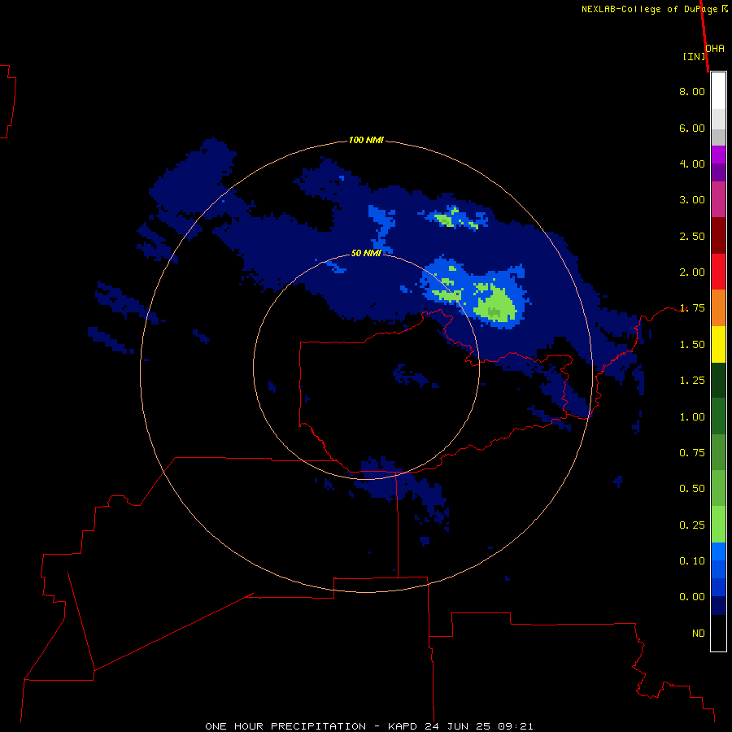Select the white swatch at legend top
This screenshot has width=732, height=732.
[x=718, y=91]
